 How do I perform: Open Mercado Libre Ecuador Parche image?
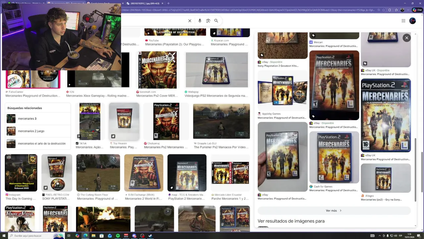230,173
